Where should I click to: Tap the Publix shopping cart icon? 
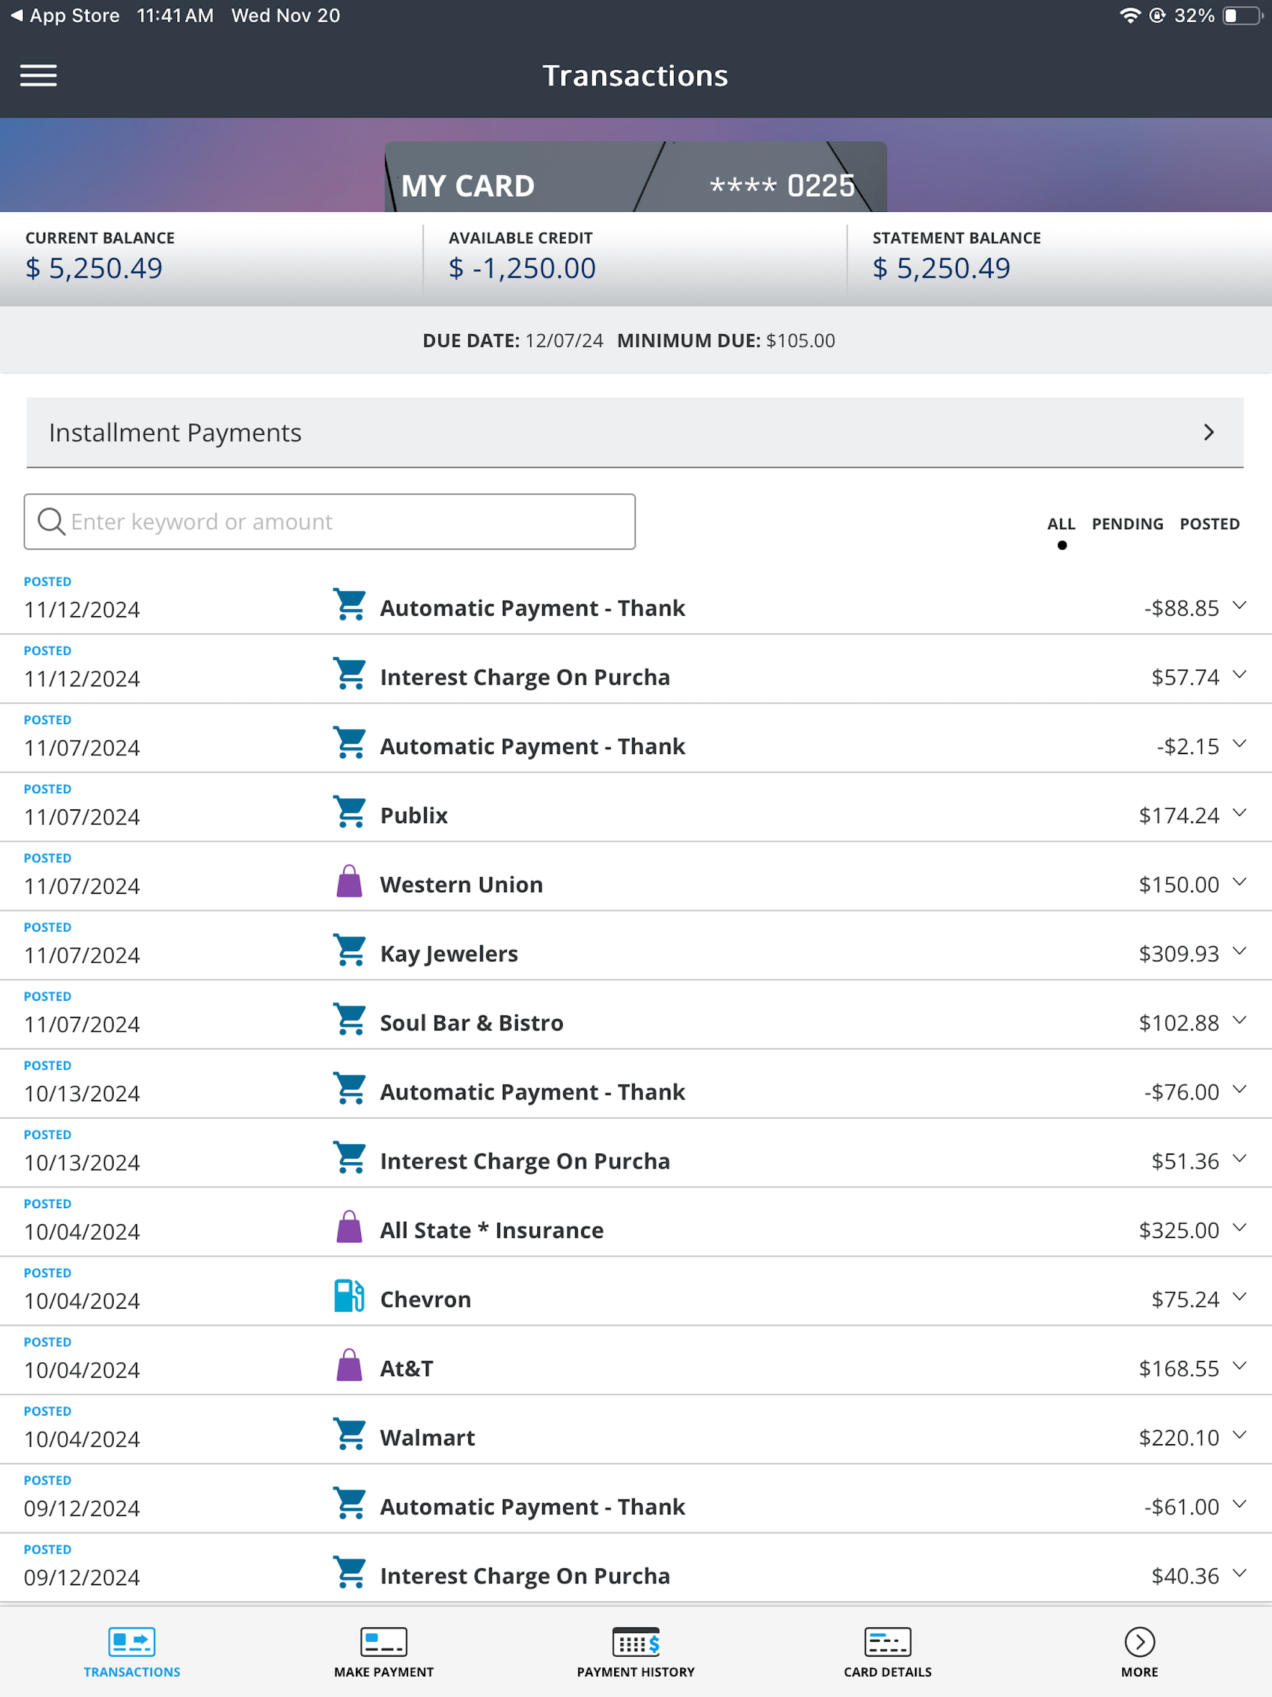click(x=350, y=812)
